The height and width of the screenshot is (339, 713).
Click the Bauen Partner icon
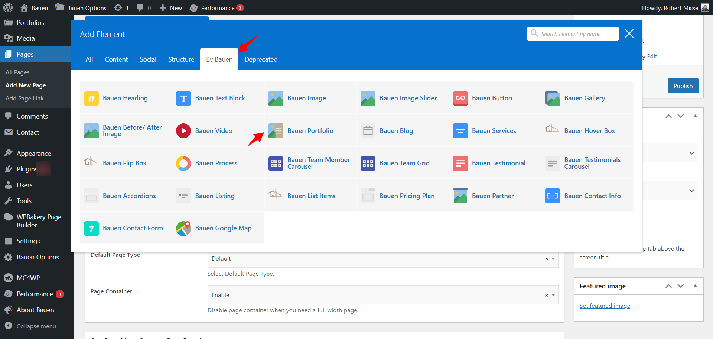pos(460,196)
